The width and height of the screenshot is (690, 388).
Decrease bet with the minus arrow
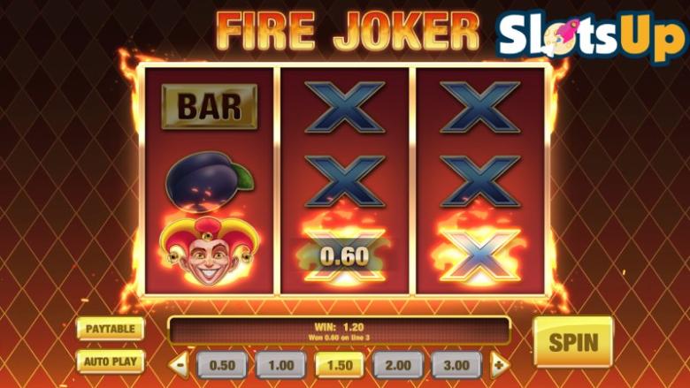pyautogui.click(x=180, y=365)
